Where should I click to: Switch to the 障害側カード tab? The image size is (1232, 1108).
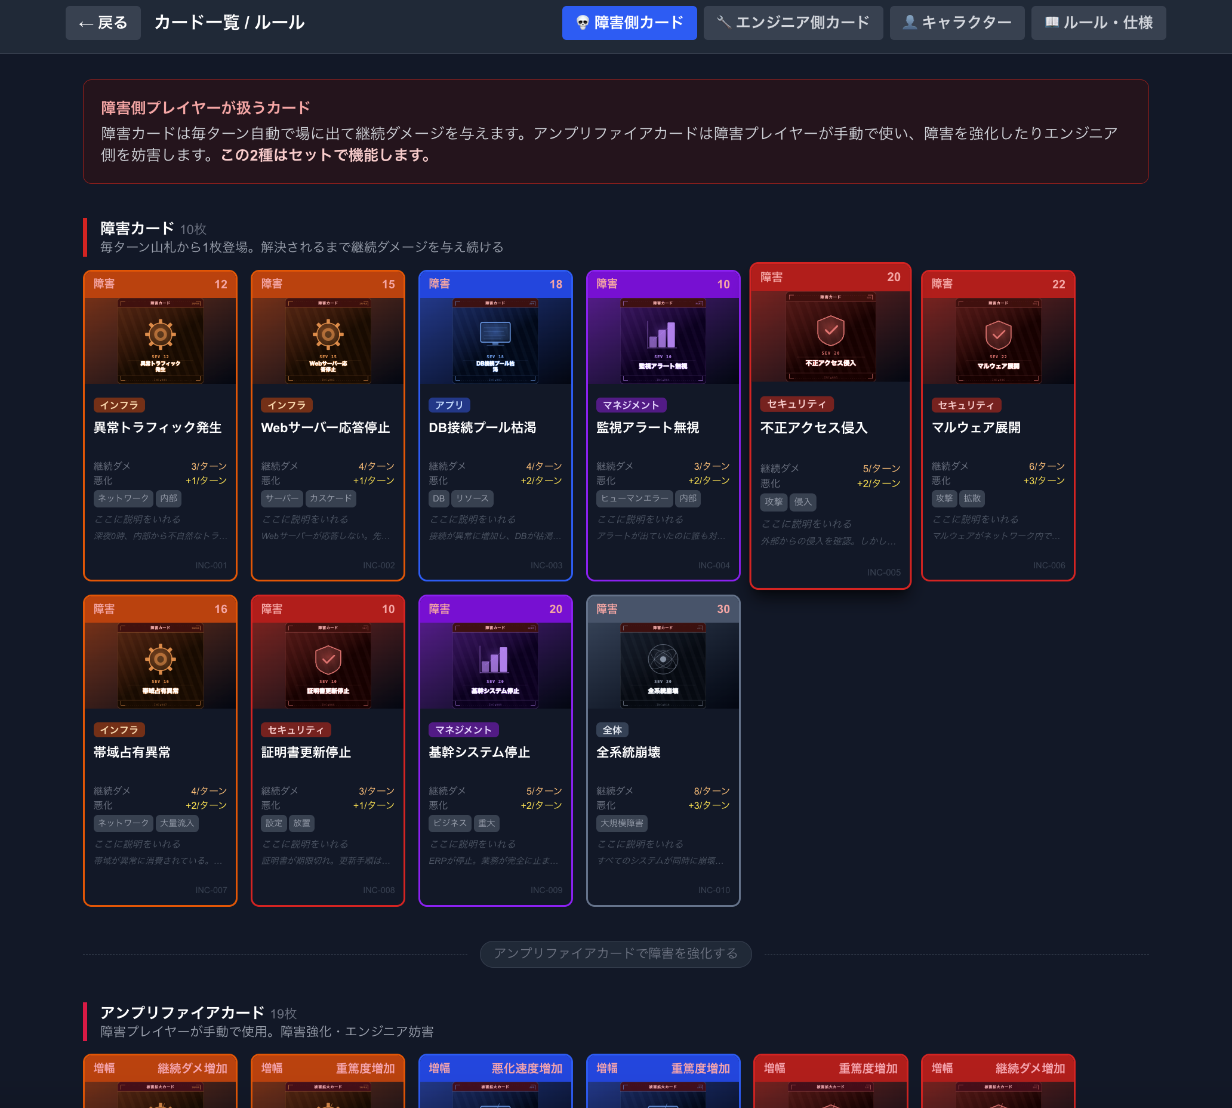pyautogui.click(x=629, y=23)
